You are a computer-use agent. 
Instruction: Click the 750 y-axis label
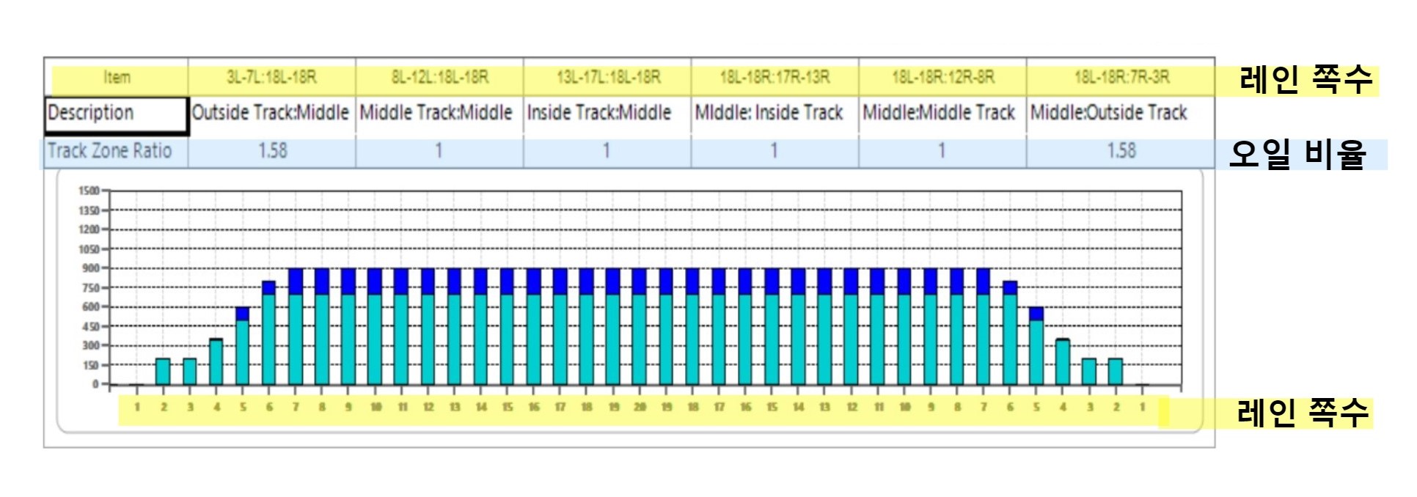(91, 288)
